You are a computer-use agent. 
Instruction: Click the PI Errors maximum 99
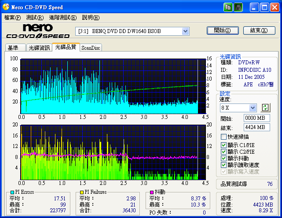tap(63, 205)
